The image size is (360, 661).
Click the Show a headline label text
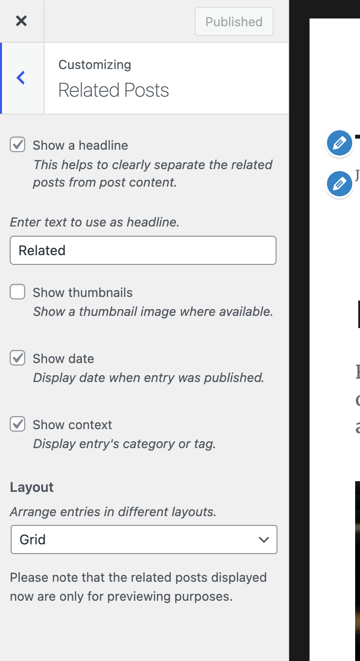81,145
